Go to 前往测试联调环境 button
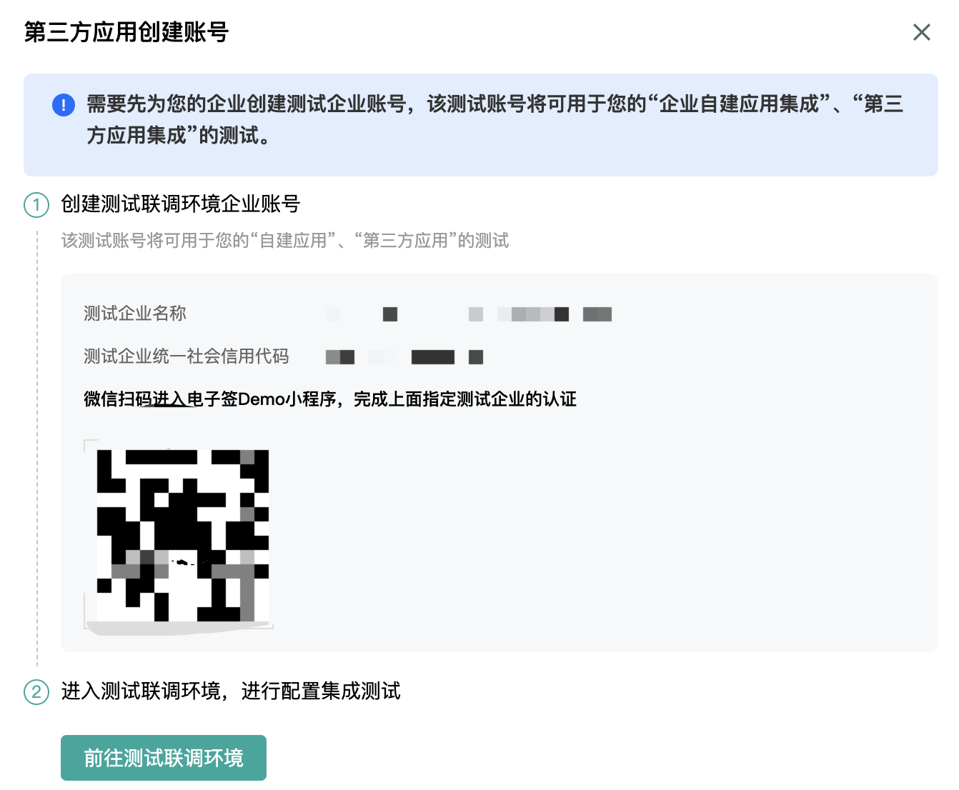This screenshot has width=959, height=790. (x=164, y=758)
